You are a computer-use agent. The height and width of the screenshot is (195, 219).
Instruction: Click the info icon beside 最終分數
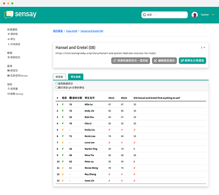[x=70, y=98]
